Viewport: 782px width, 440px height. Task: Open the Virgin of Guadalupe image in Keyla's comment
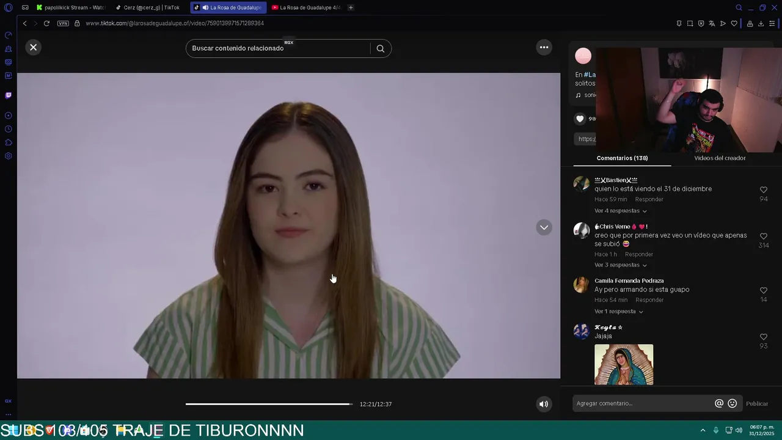[x=624, y=365]
